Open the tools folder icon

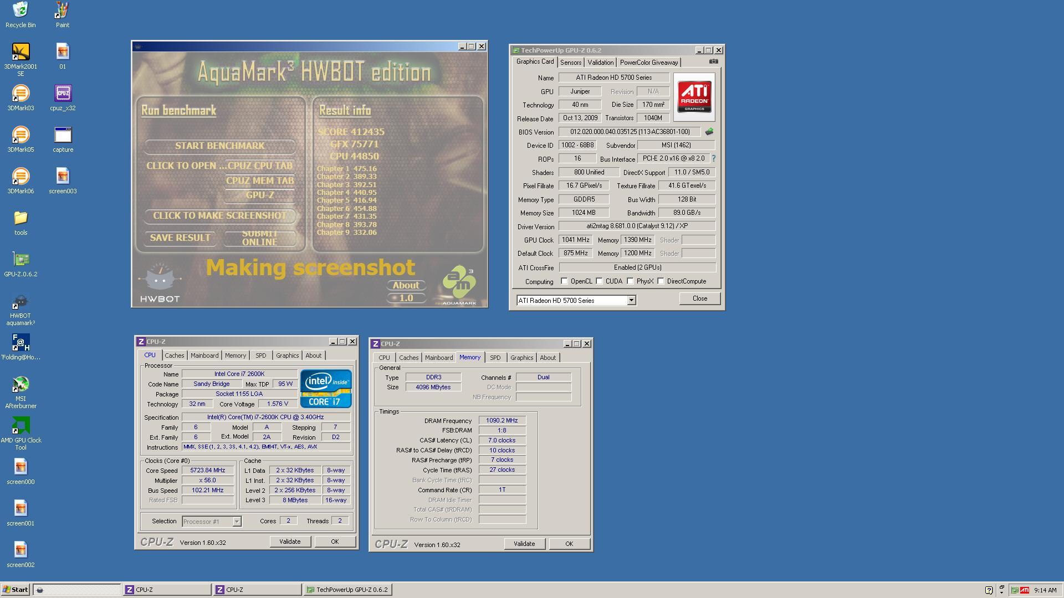(21, 222)
